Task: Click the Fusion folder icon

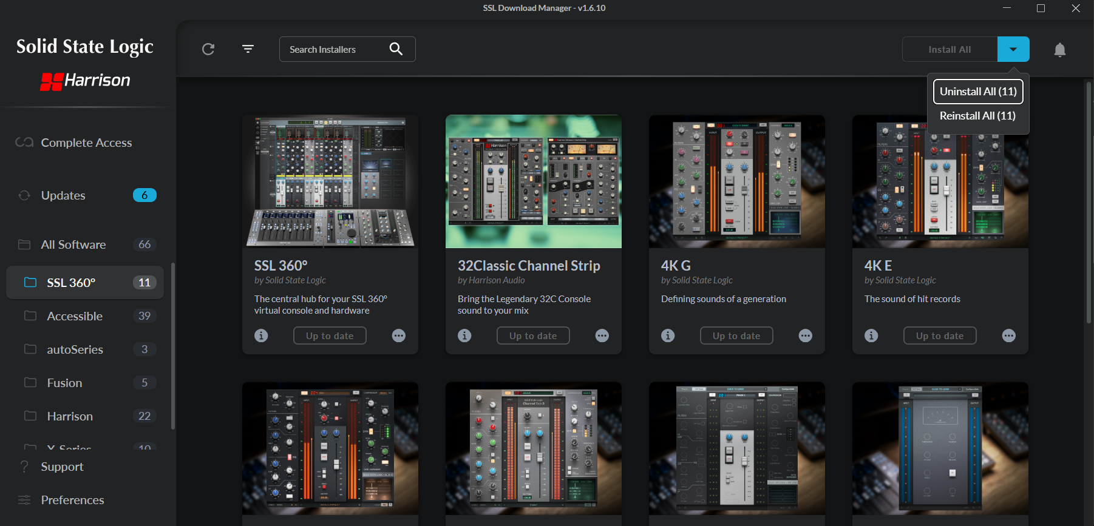Action: 30,383
